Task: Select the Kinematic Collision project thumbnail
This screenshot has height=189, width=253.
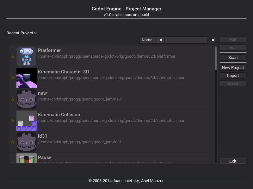Action: tap(27, 121)
